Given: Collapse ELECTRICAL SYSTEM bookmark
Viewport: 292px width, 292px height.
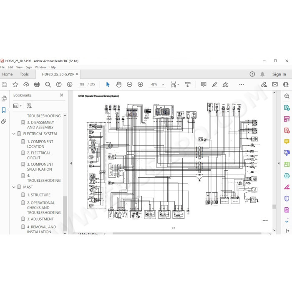Looking at the screenshot, I should (14, 134).
